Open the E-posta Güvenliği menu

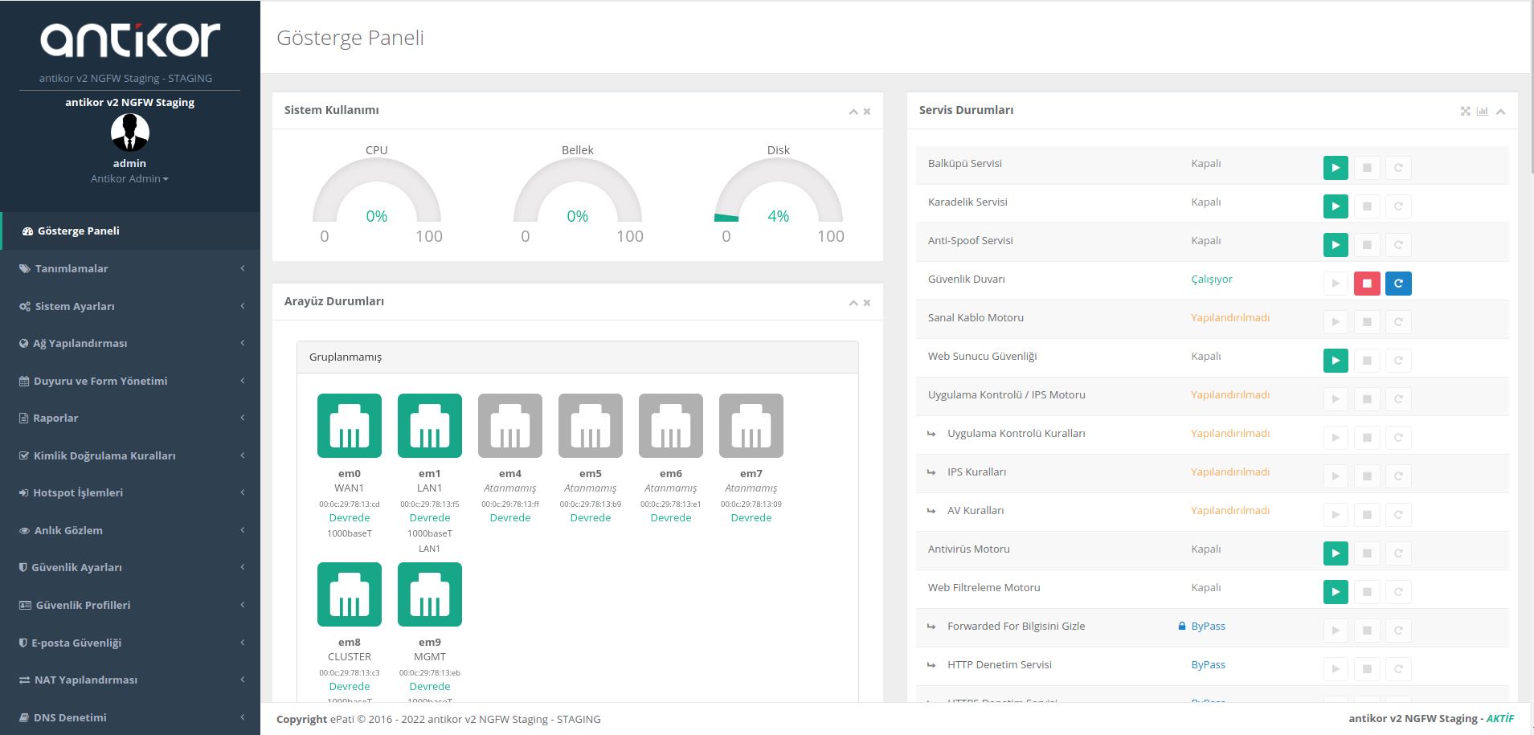coord(130,643)
